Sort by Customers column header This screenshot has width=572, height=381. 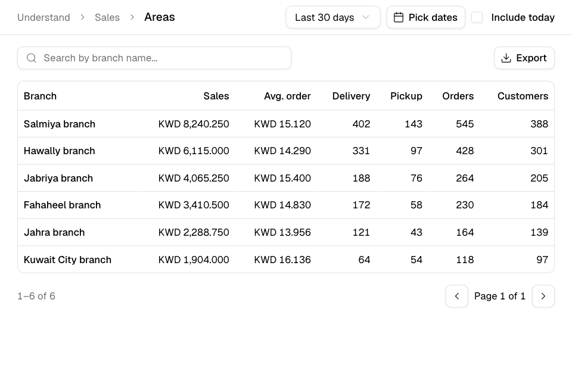523,96
